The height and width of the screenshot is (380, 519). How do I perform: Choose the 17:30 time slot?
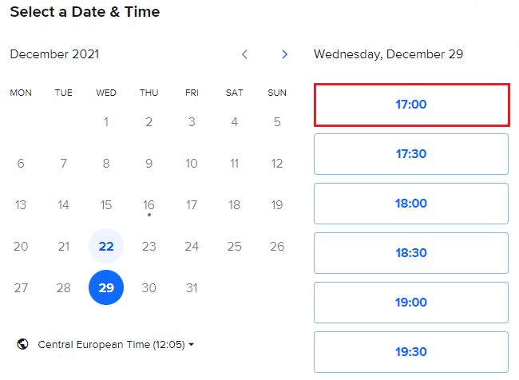411,153
